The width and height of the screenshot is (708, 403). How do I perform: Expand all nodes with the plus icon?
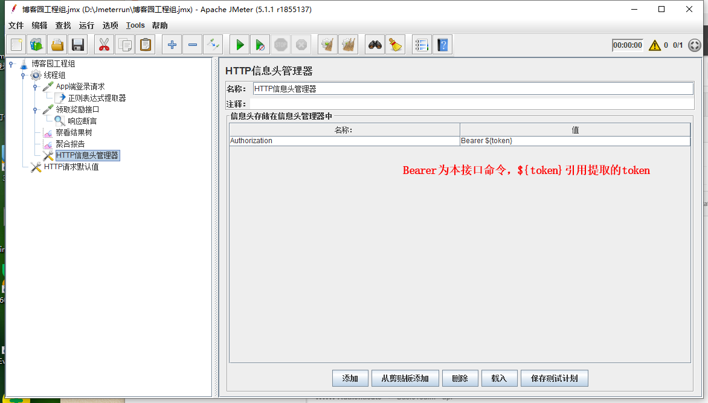coord(172,45)
